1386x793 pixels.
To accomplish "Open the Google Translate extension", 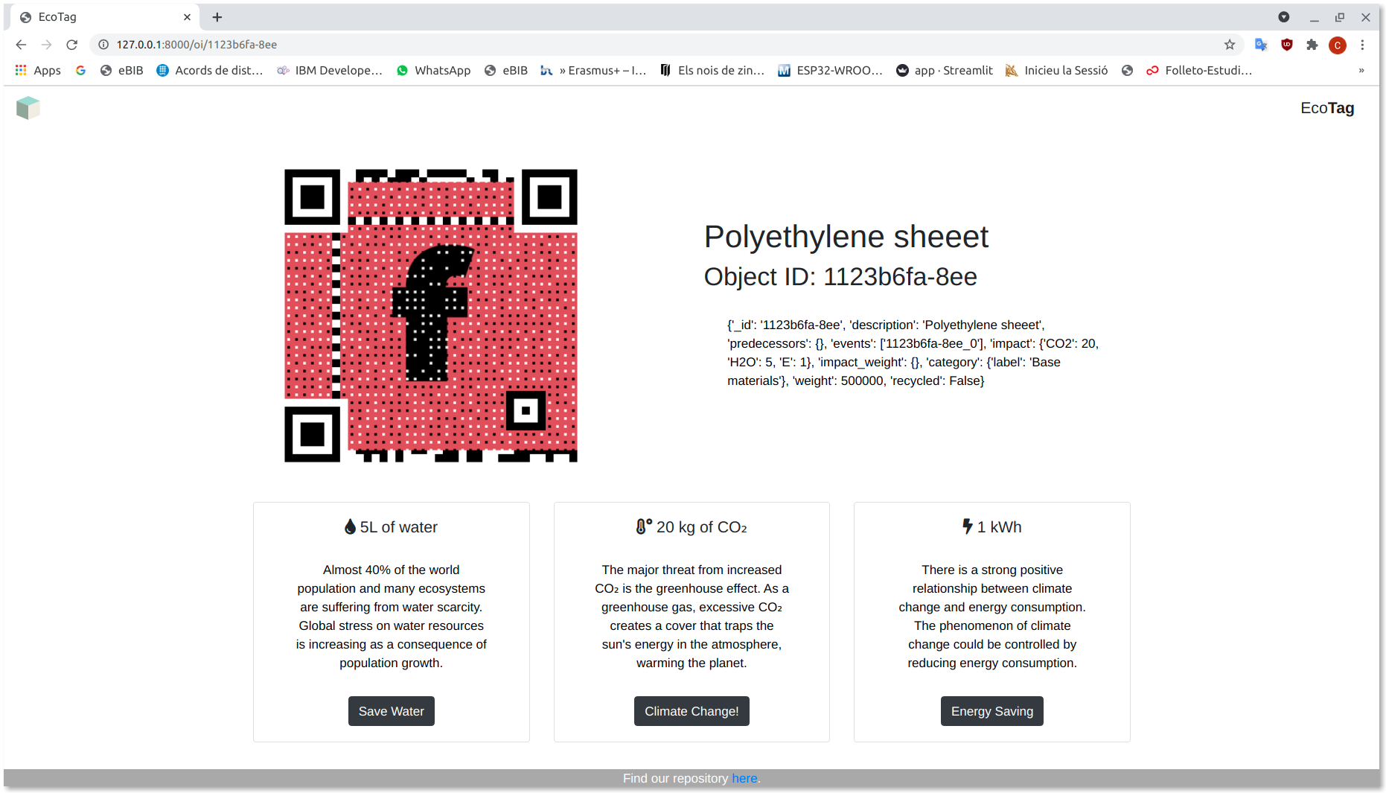I will (x=1261, y=45).
